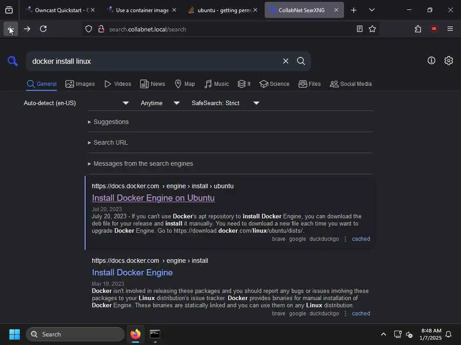The height and width of the screenshot is (345, 461).
Task: Open the Windows Start menu
Action: tap(14, 334)
